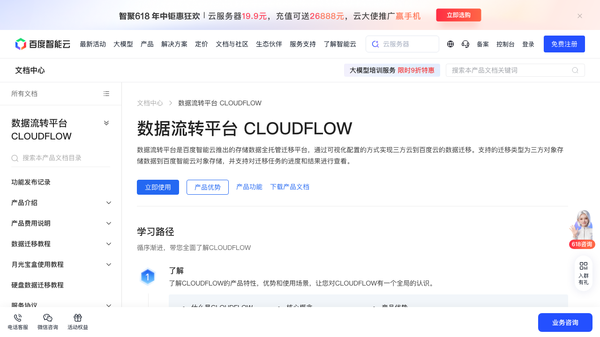Open the 控制台 link

coord(505,44)
